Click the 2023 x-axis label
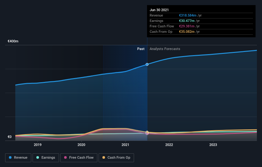The height and width of the screenshot is (167, 262). (213, 145)
